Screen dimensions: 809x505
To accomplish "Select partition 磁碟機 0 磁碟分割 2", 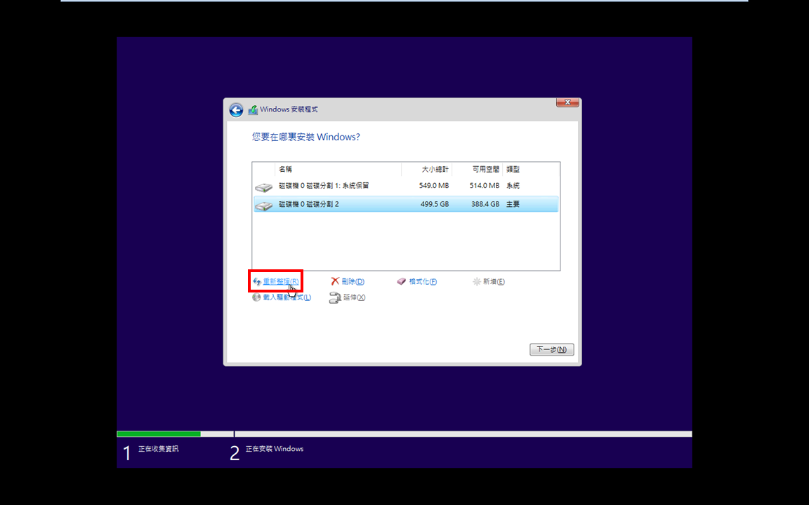I will tap(406, 204).
